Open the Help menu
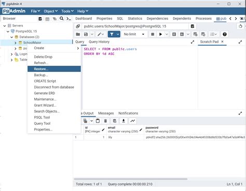Screen dimensions: 246x191 [x=83, y=11]
